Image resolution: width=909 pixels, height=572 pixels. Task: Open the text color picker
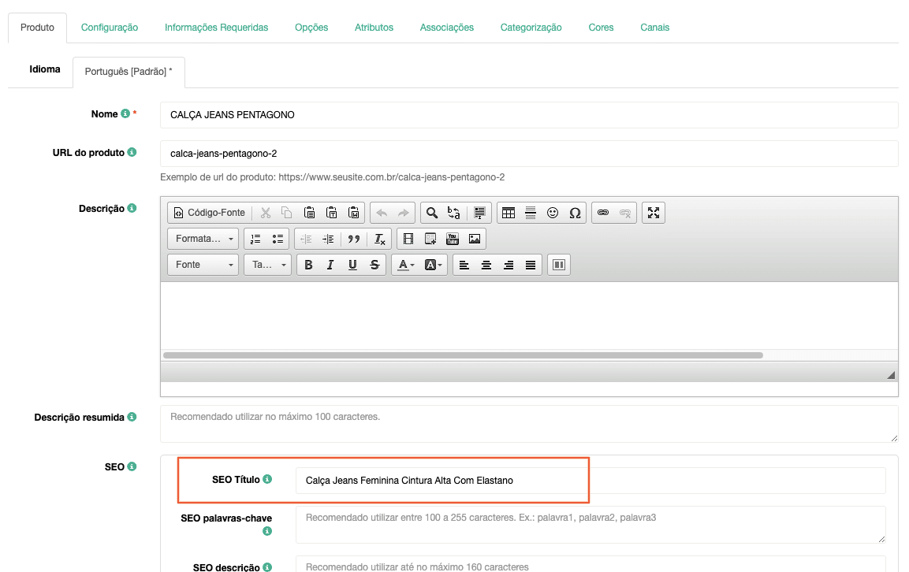point(406,265)
